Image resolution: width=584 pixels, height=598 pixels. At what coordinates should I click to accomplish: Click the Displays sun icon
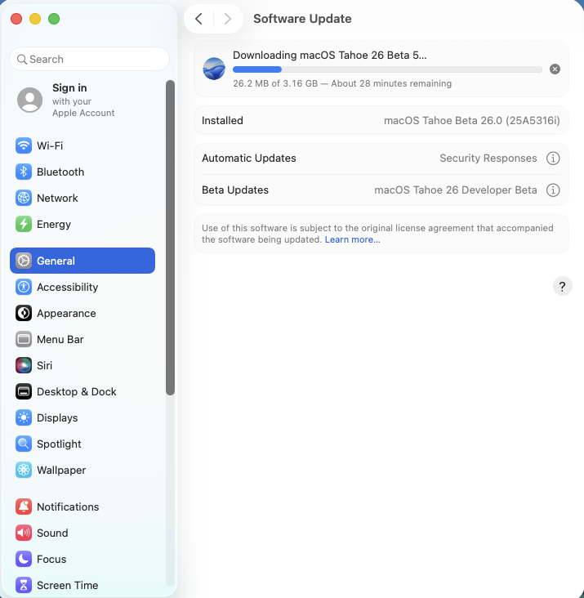click(24, 418)
